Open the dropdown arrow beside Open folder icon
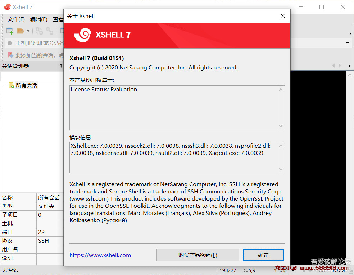The width and height of the screenshot is (354, 275). (28, 31)
